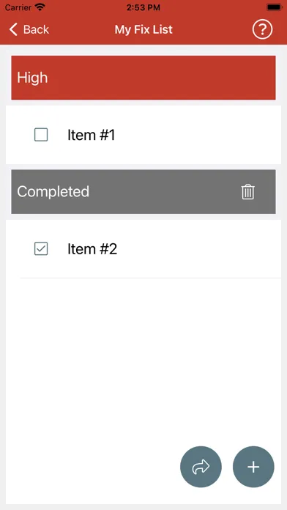Check the Wi-Fi status icon
The width and height of the screenshot is (287, 510).
pyautogui.click(x=40, y=7)
